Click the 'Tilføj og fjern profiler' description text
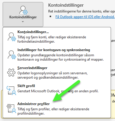Screen dimensions: 115x121 (x=53, y=111)
